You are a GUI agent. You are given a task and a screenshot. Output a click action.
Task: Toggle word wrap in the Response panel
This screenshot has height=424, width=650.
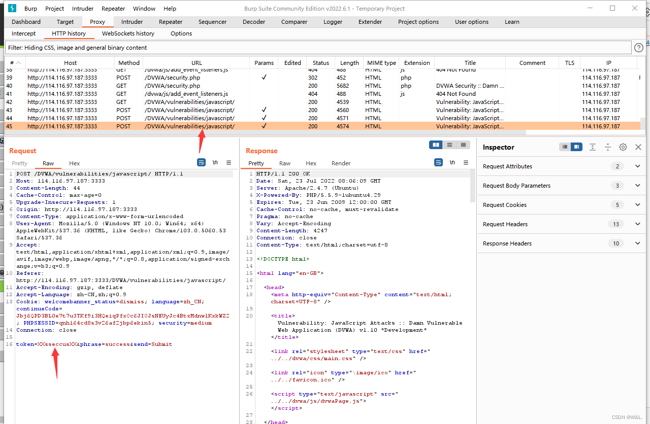click(x=438, y=162)
